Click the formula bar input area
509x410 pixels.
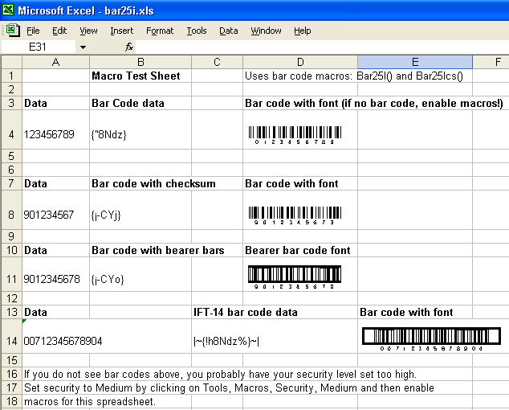coord(322,47)
